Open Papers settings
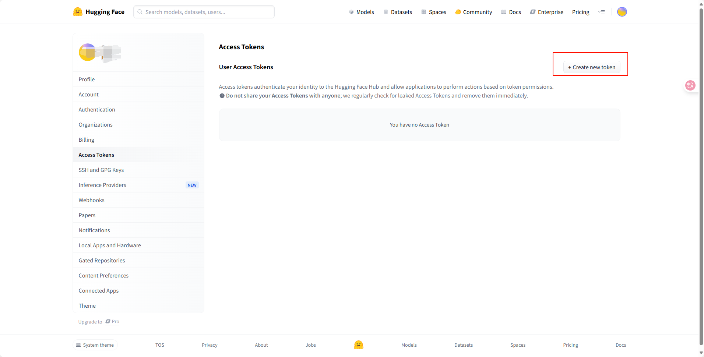 (138, 215)
